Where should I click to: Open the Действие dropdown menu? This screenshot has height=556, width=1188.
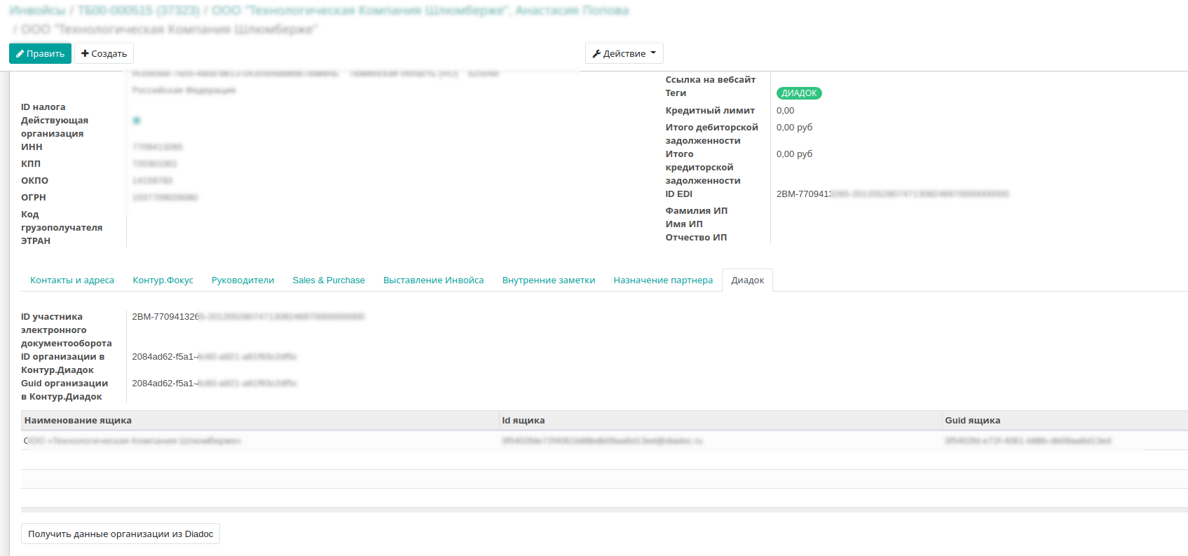point(624,53)
